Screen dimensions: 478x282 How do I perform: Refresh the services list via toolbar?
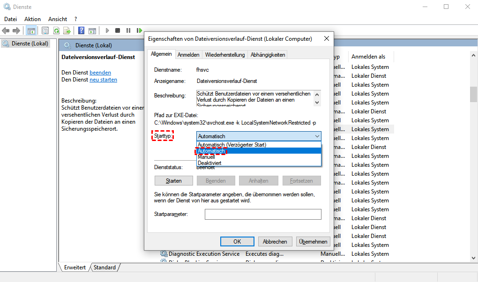(x=56, y=30)
